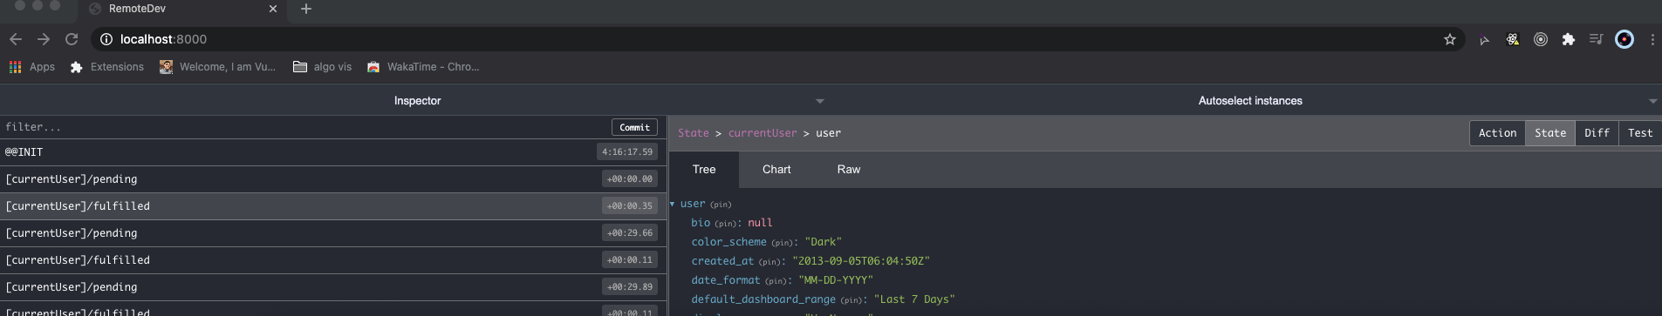The image size is (1662, 316).
Task: Click the date_format value "MM-DD-YYYY"
Action: pos(836,280)
